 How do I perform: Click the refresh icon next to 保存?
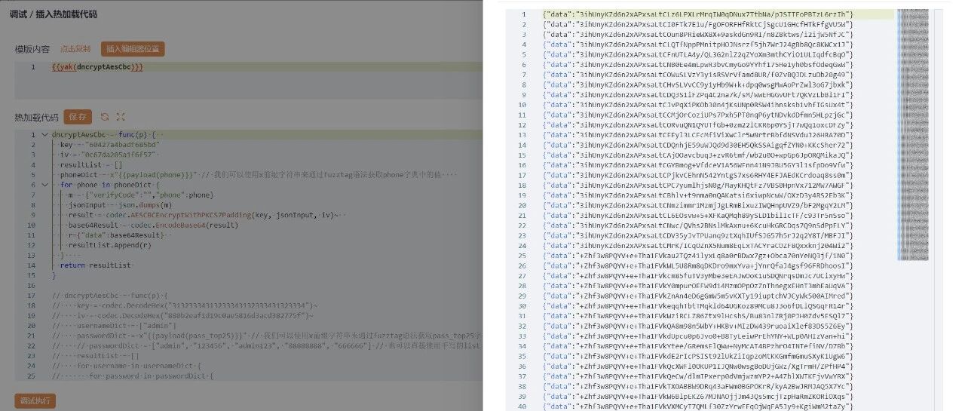click(x=105, y=117)
